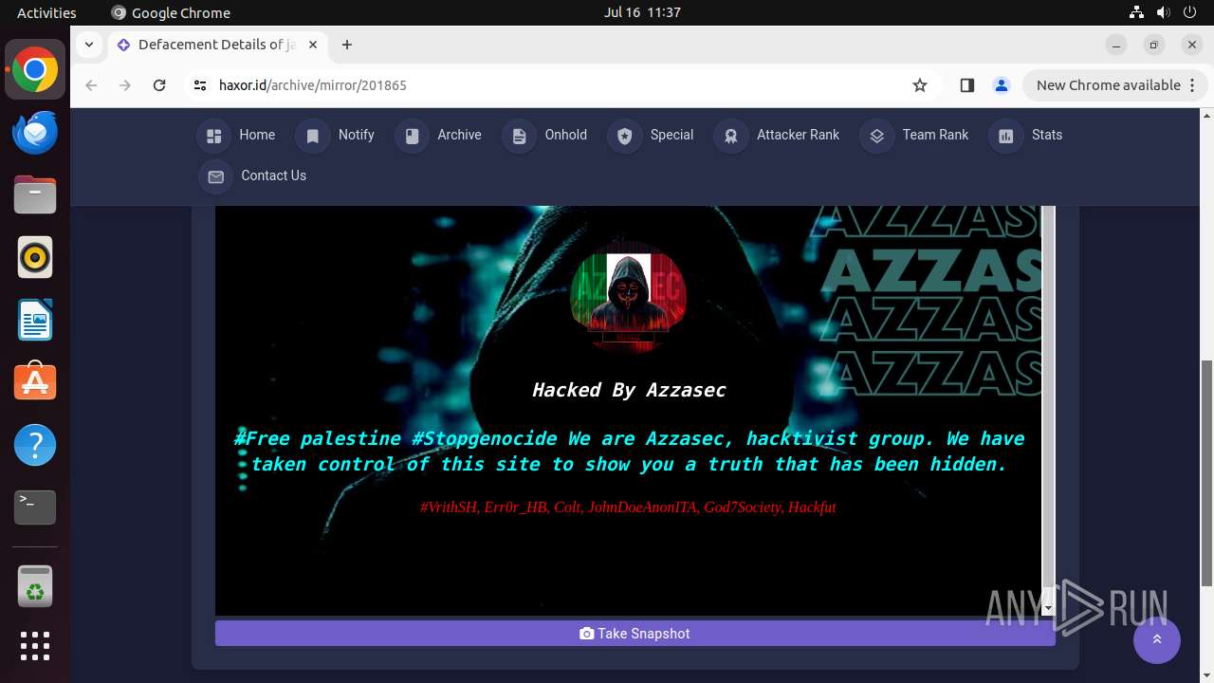
Task: Click the page vertical scrollbar thumb
Action: pos(1207,472)
